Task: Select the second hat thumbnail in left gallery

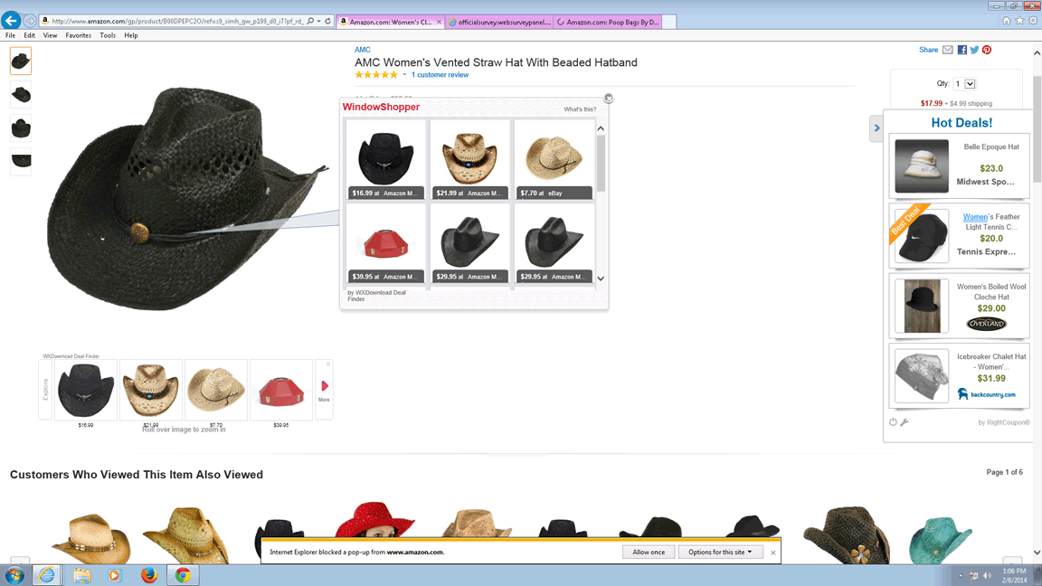Action: [x=21, y=95]
